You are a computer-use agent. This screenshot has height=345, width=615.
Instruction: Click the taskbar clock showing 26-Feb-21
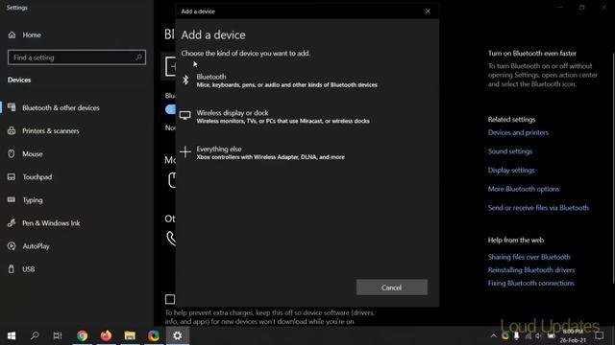[x=573, y=336]
